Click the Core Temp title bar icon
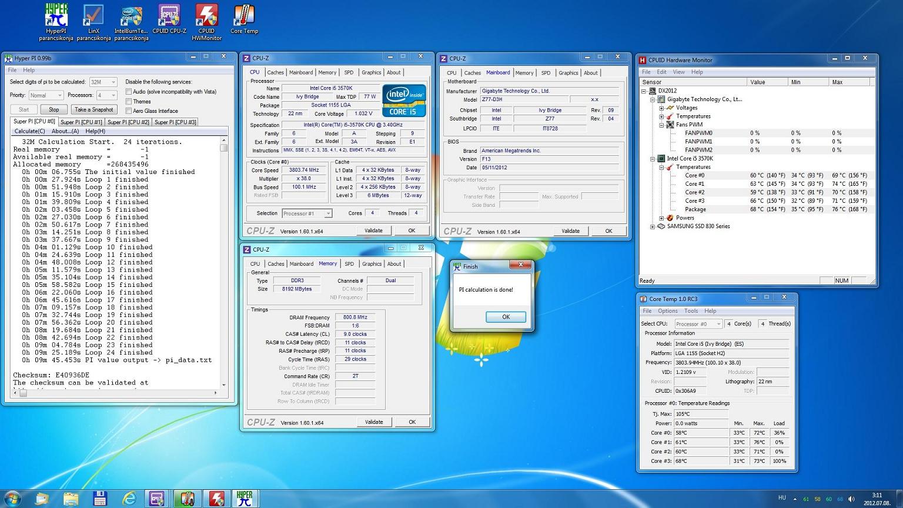Viewport: 903px width, 508px height. click(x=644, y=299)
